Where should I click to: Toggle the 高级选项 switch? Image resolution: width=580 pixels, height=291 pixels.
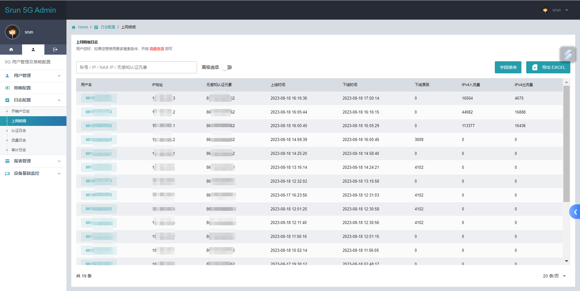pos(227,67)
